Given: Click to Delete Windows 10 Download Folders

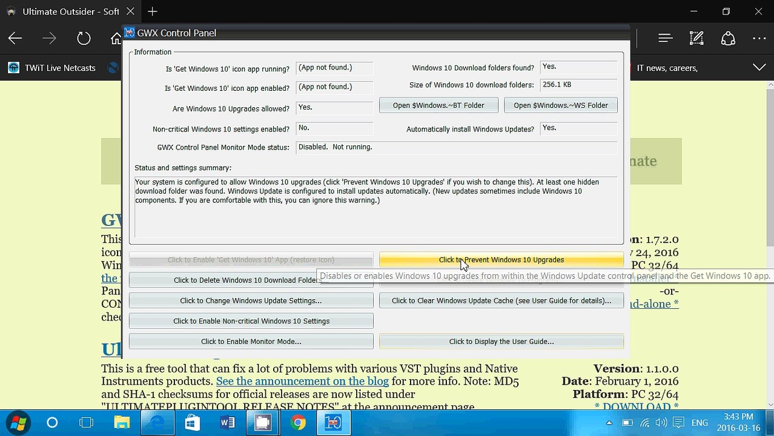Looking at the screenshot, I should 251,280.
